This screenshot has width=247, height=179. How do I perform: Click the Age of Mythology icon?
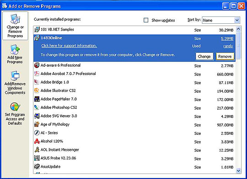pos(37,124)
